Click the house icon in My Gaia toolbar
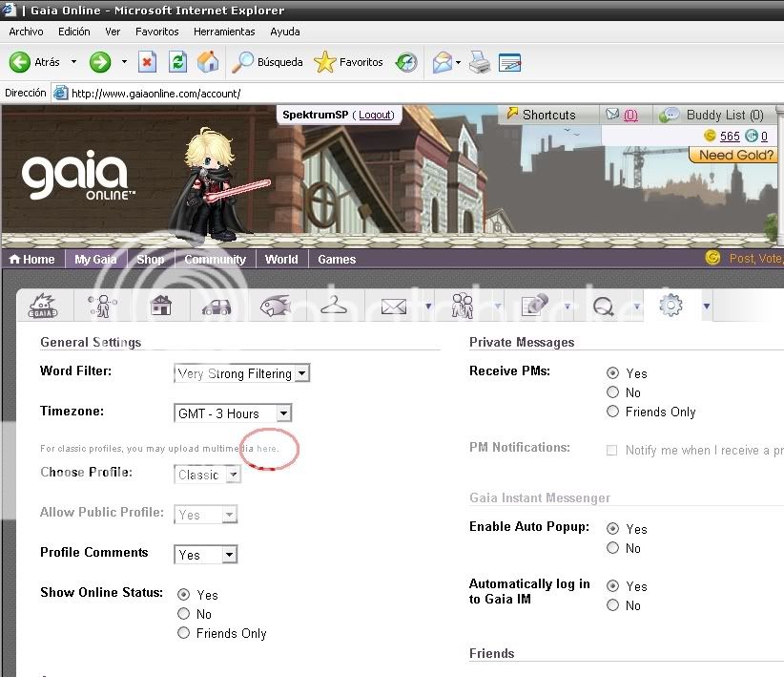Screen dimensions: 784x677 [161, 306]
